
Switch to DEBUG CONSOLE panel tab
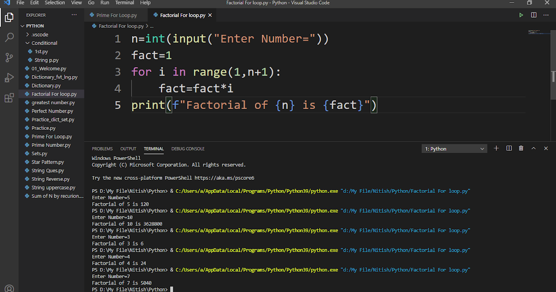(188, 149)
